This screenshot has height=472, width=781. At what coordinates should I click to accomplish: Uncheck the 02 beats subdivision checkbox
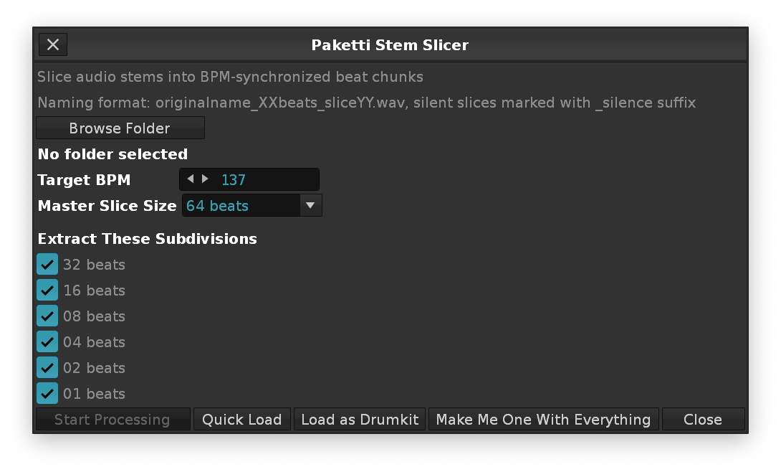pyautogui.click(x=47, y=368)
